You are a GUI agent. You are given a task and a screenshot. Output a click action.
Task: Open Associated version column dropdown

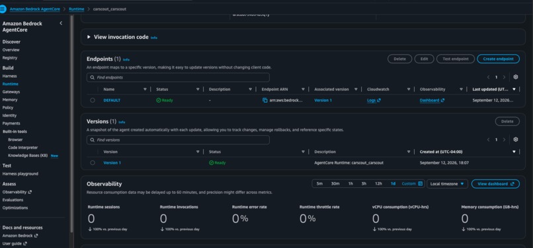[x=356, y=89]
